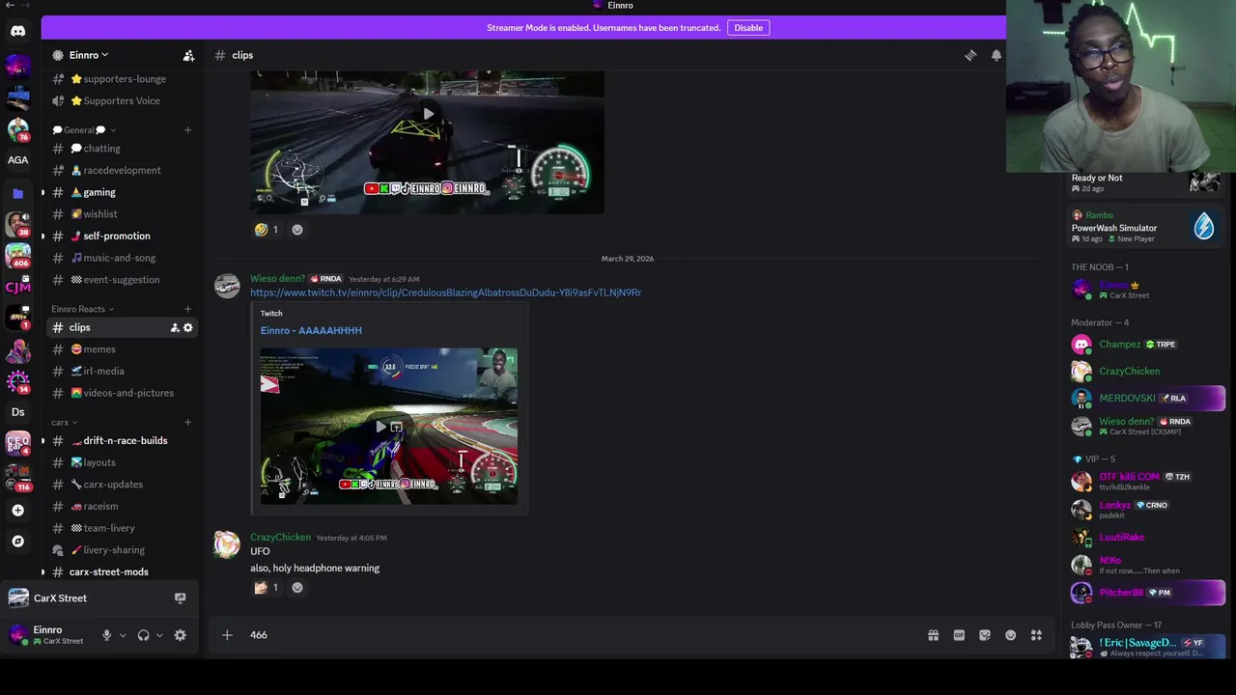The image size is (1236, 695).
Task: Open the AGA server icon
Action: click(17, 160)
